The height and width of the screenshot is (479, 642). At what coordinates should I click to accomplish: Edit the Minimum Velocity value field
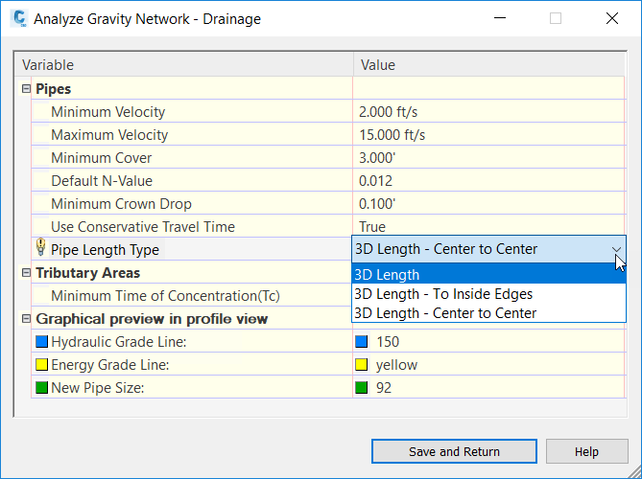tap(488, 112)
